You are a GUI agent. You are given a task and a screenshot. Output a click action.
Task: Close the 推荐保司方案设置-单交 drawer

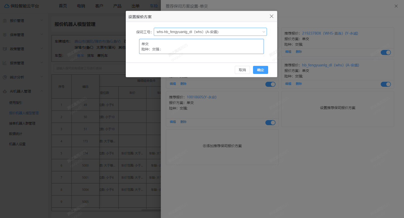[396, 6]
